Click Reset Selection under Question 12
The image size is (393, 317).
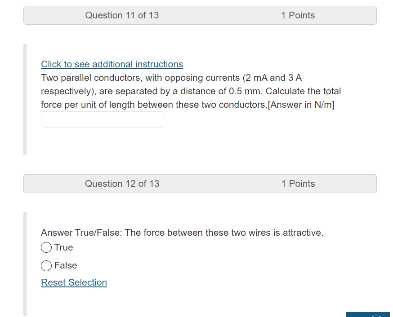(x=74, y=282)
